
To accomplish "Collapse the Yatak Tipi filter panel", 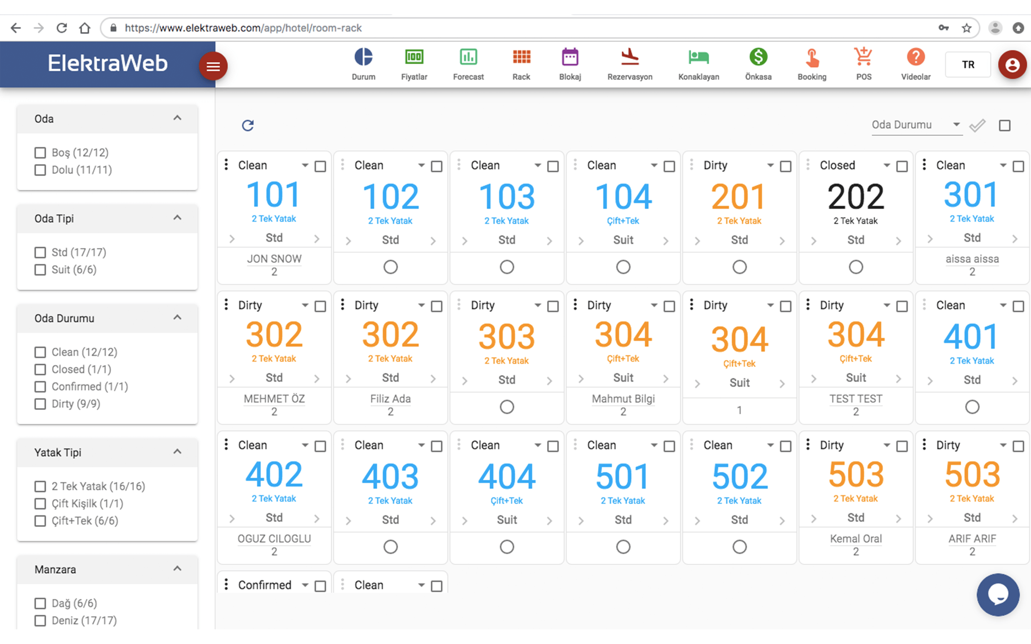I will point(177,452).
